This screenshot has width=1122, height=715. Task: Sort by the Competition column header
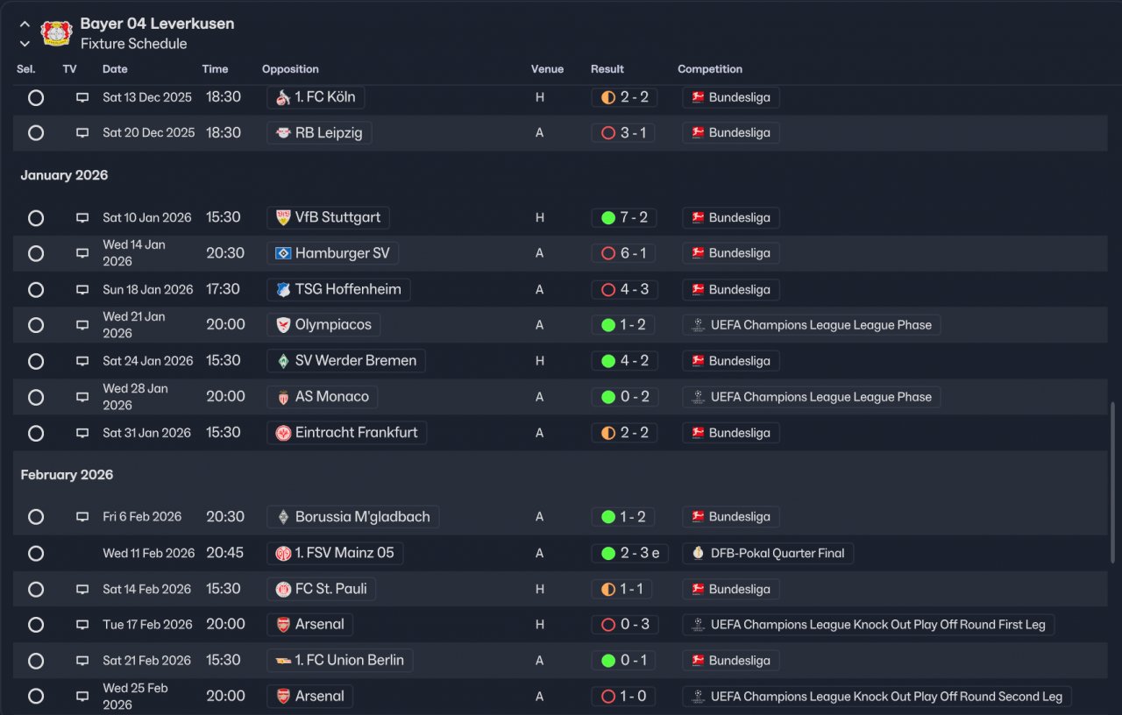(x=709, y=69)
